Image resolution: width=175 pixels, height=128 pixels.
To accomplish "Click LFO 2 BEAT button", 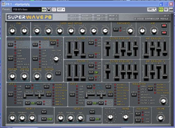I will tap(89, 103).
